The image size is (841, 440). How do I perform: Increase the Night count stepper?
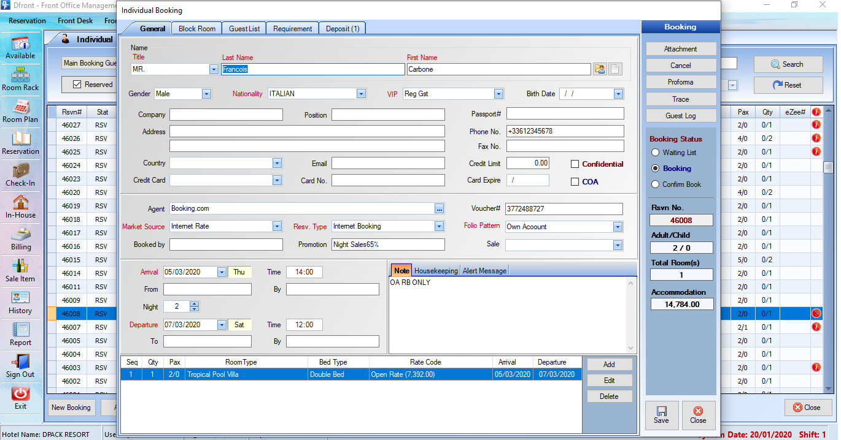(195, 305)
